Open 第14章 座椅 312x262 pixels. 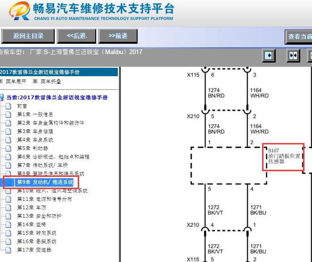pyautogui.click(x=32, y=224)
